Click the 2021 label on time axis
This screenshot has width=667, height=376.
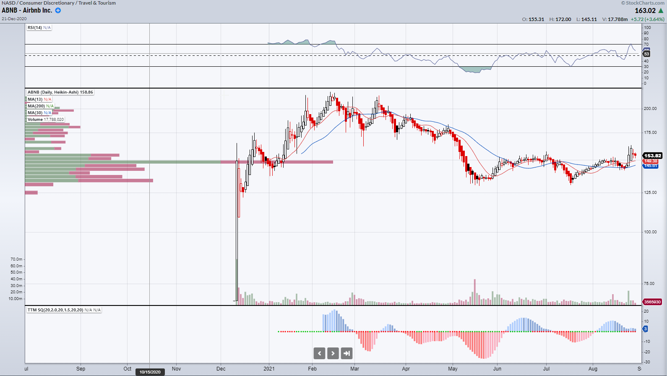[269, 369]
